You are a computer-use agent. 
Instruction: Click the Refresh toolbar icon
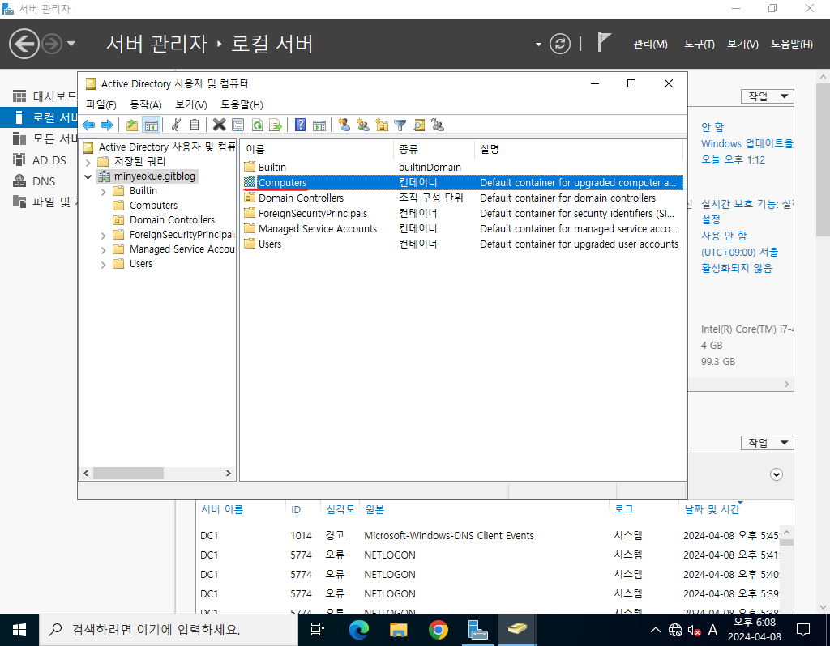[x=257, y=125]
